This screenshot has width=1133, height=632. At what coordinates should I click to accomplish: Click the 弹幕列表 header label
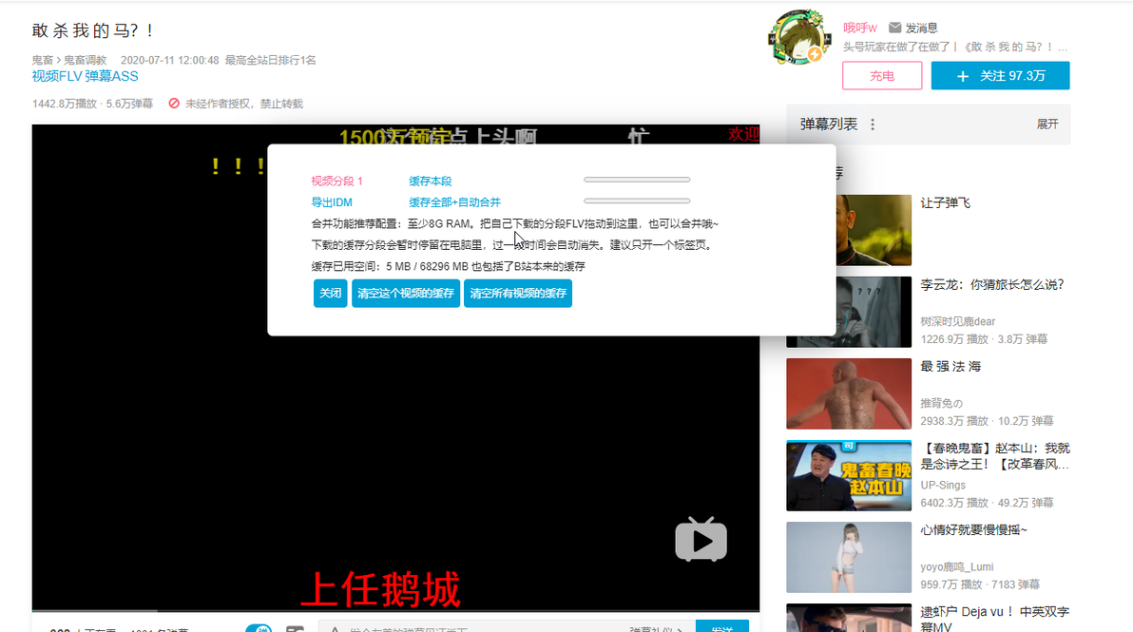click(829, 124)
